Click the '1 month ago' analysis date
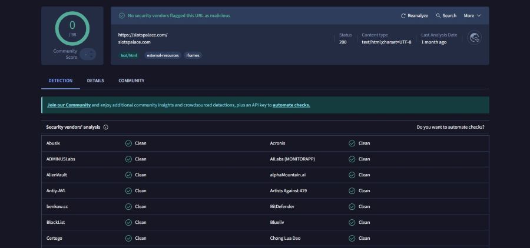Screen dimensions: 530x248 433,42
